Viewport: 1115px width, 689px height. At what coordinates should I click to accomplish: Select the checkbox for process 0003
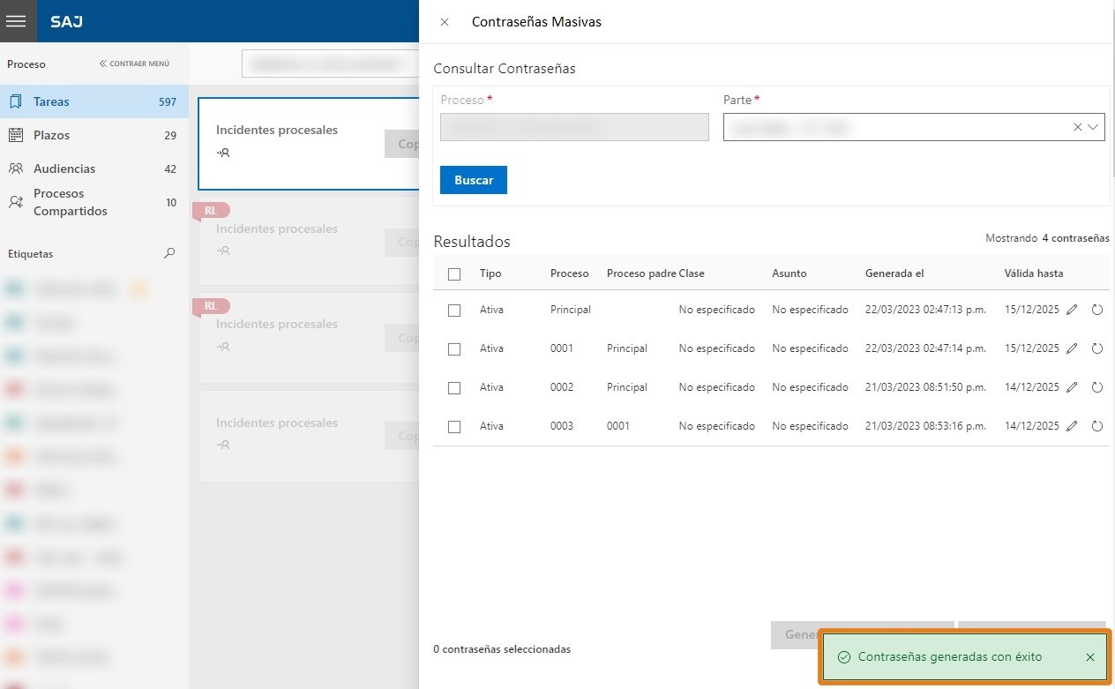click(454, 427)
